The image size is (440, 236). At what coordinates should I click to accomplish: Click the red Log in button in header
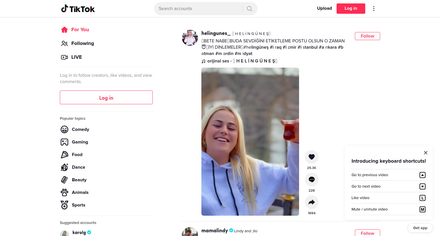[x=351, y=9]
